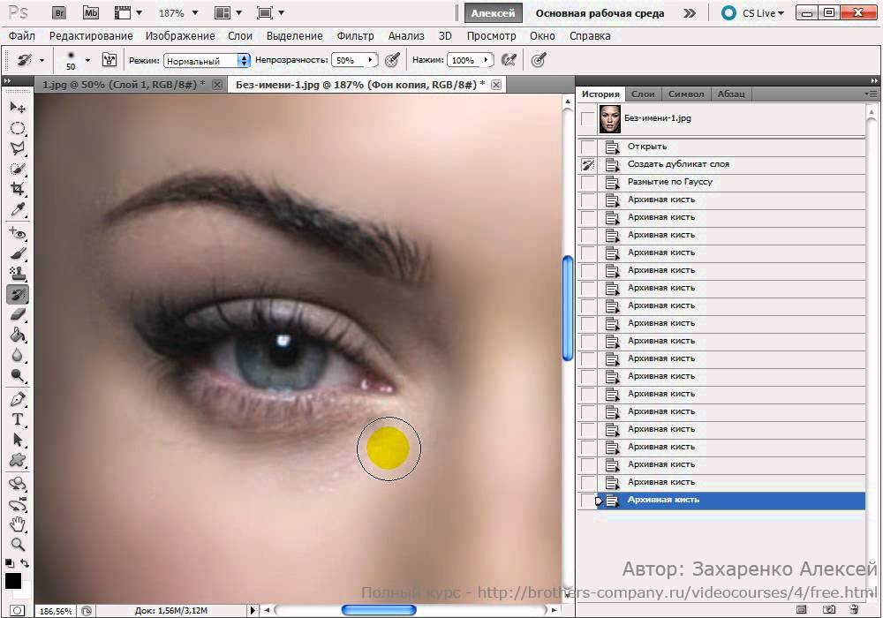Launch Adobe Bridge from the top bar

(59, 13)
